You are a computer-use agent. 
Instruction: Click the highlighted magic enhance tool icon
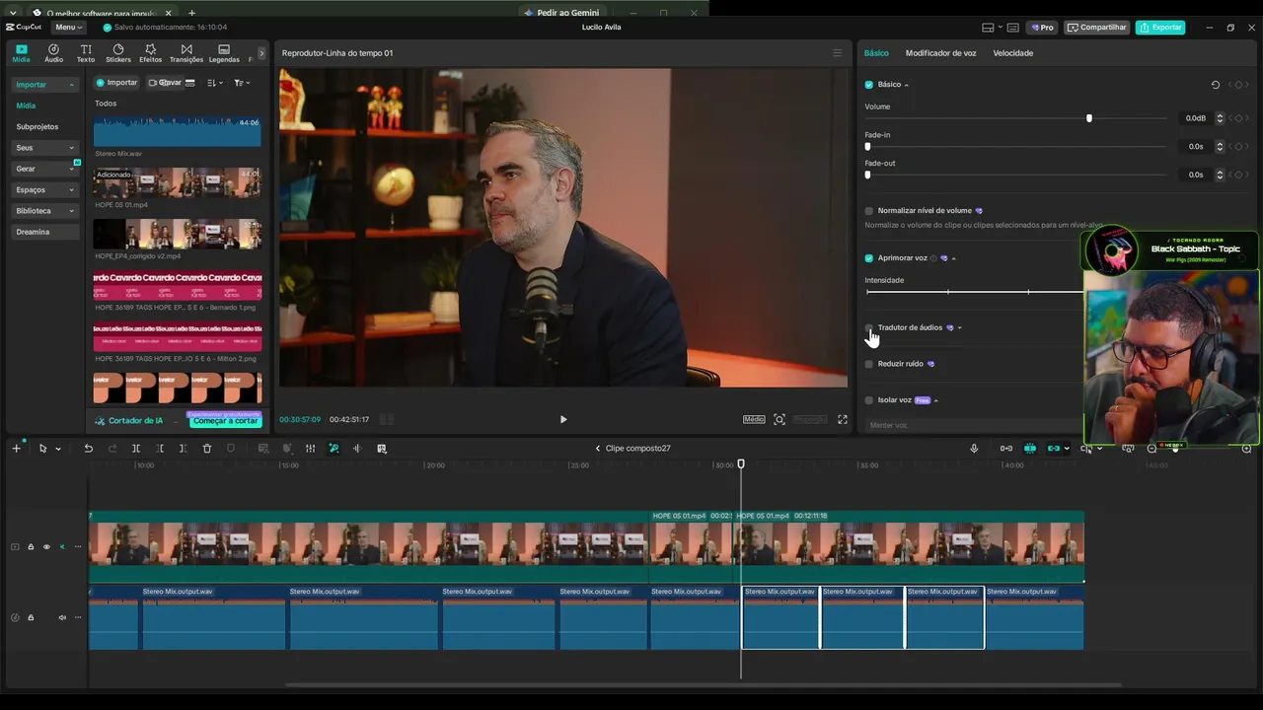pos(334,449)
